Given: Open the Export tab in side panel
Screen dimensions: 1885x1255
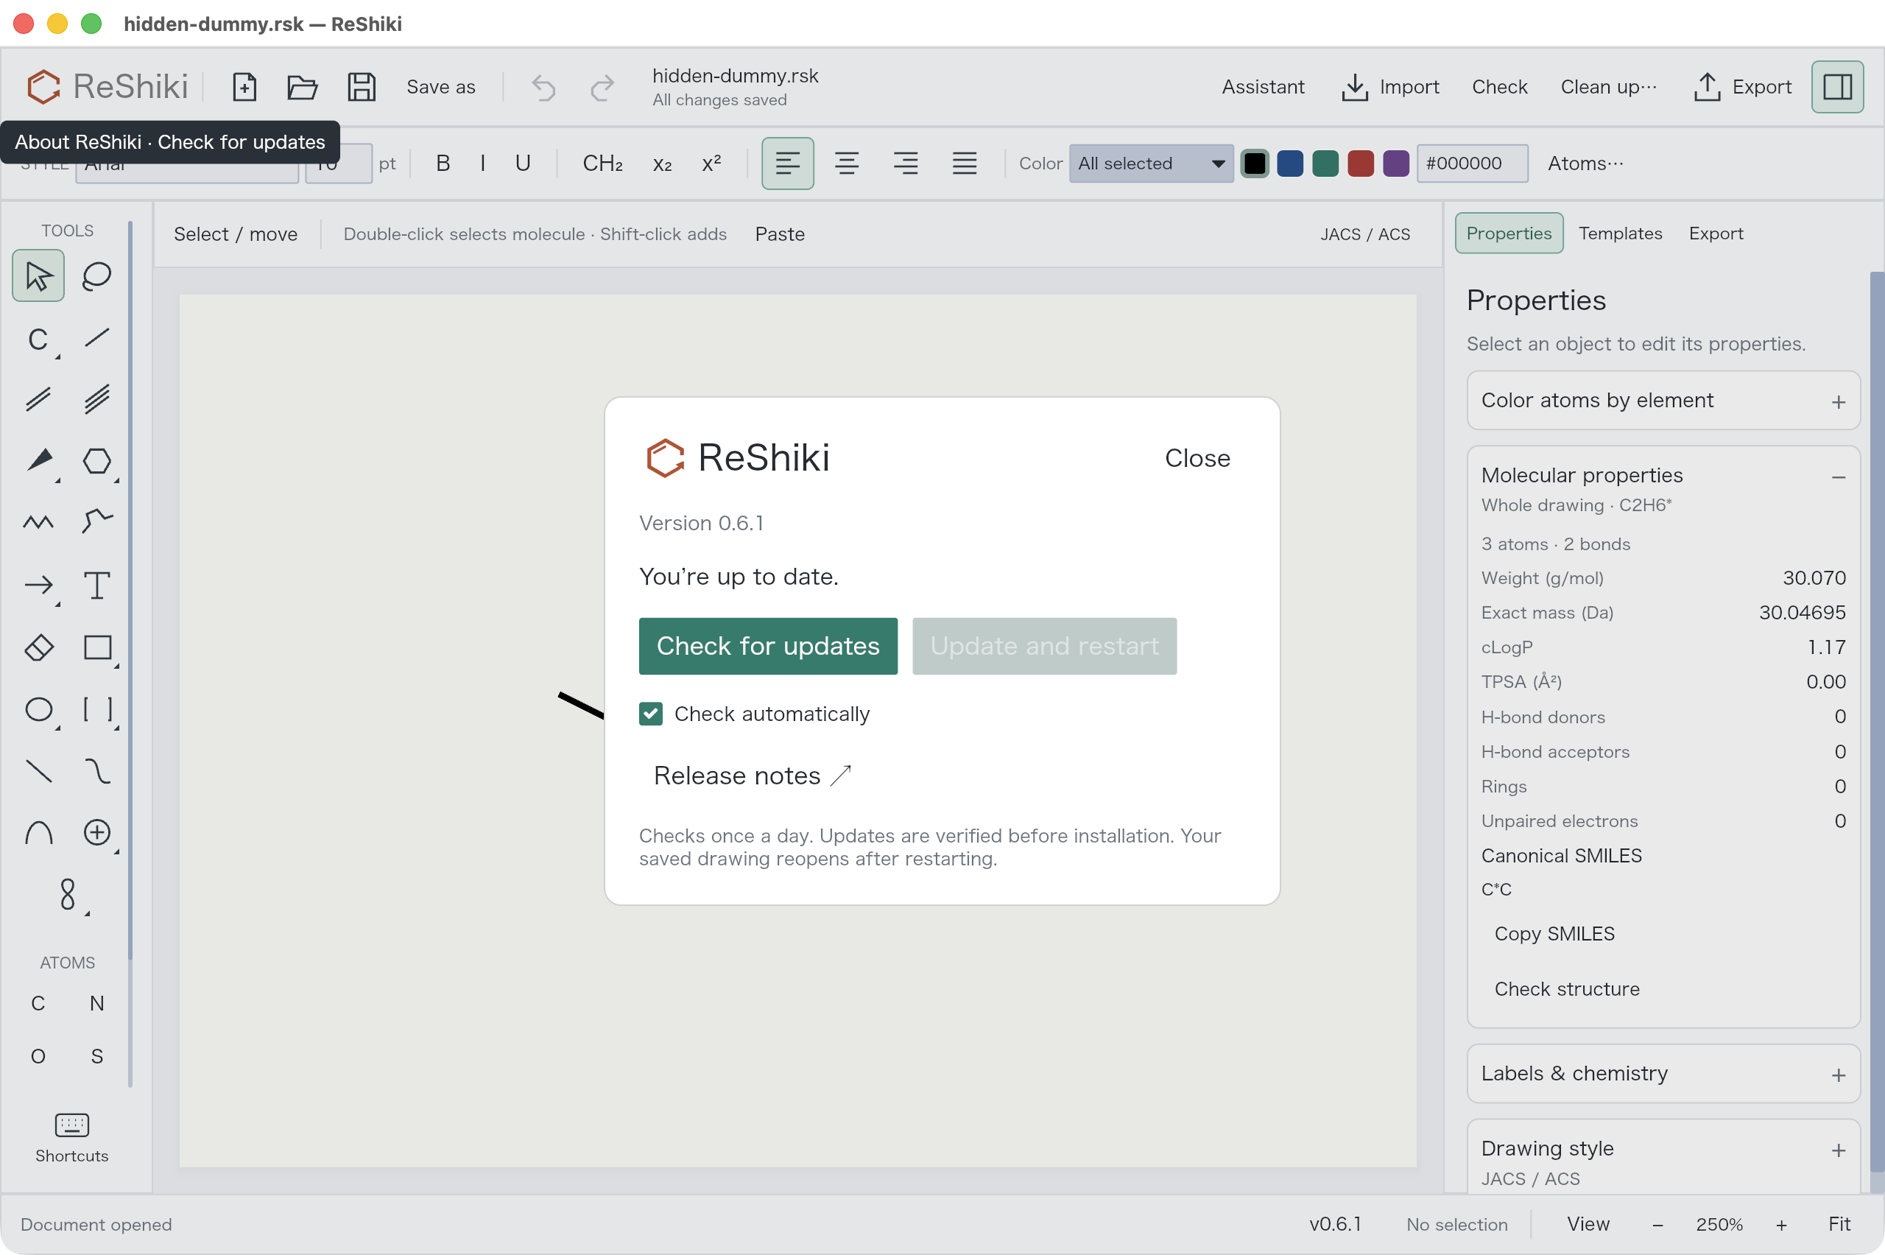Looking at the screenshot, I should (x=1716, y=233).
